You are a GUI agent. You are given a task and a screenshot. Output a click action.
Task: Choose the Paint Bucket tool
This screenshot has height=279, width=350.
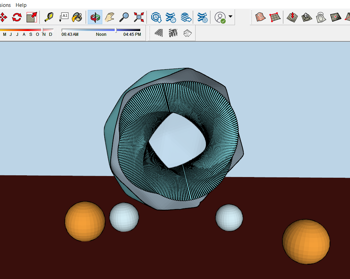(76, 17)
